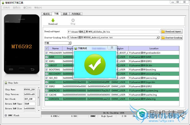
Task: Uncheck the PRELOADER partition checkbox
Action: click(47, 53)
